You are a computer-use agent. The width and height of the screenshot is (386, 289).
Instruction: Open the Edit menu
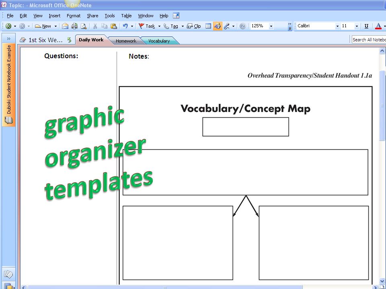pyautogui.click(x=23, y=16)
